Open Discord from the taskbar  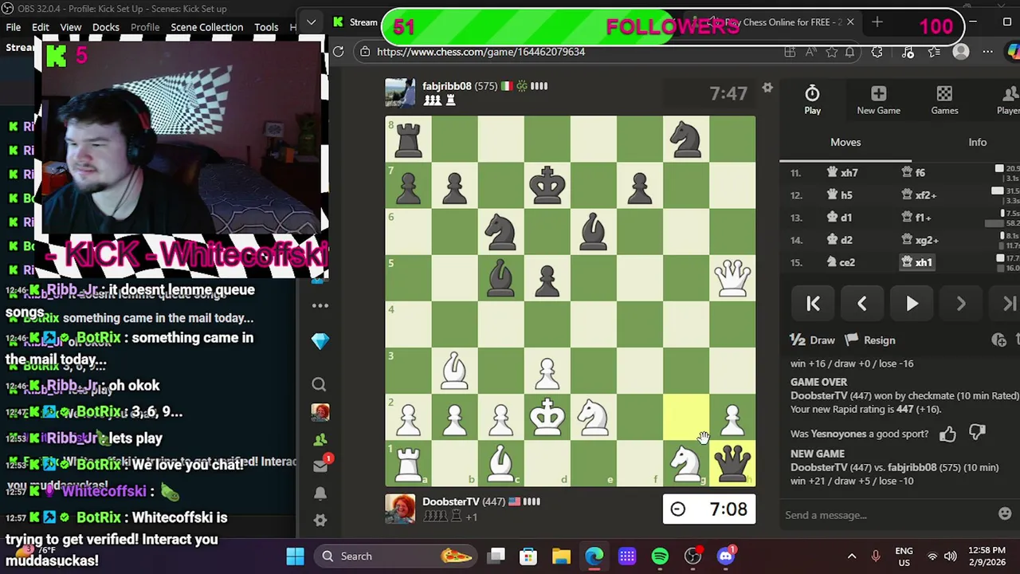point(725,556)
